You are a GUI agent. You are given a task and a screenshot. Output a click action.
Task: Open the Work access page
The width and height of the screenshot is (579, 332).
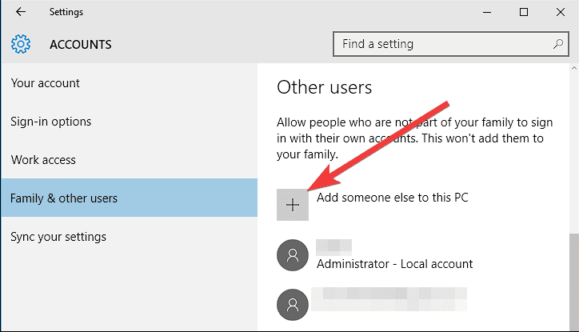click(43, 160)
